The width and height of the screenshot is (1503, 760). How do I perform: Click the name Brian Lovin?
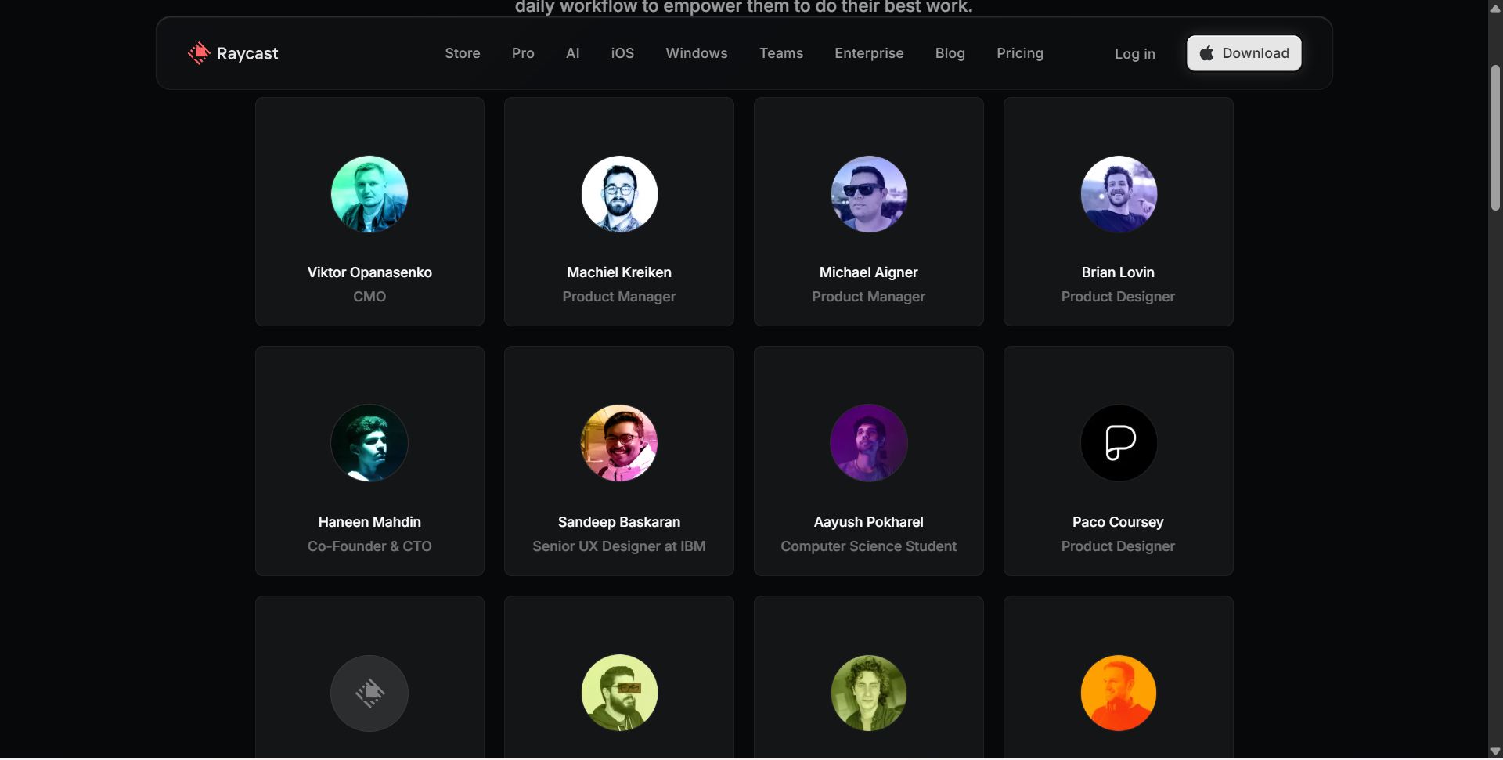1118,272
